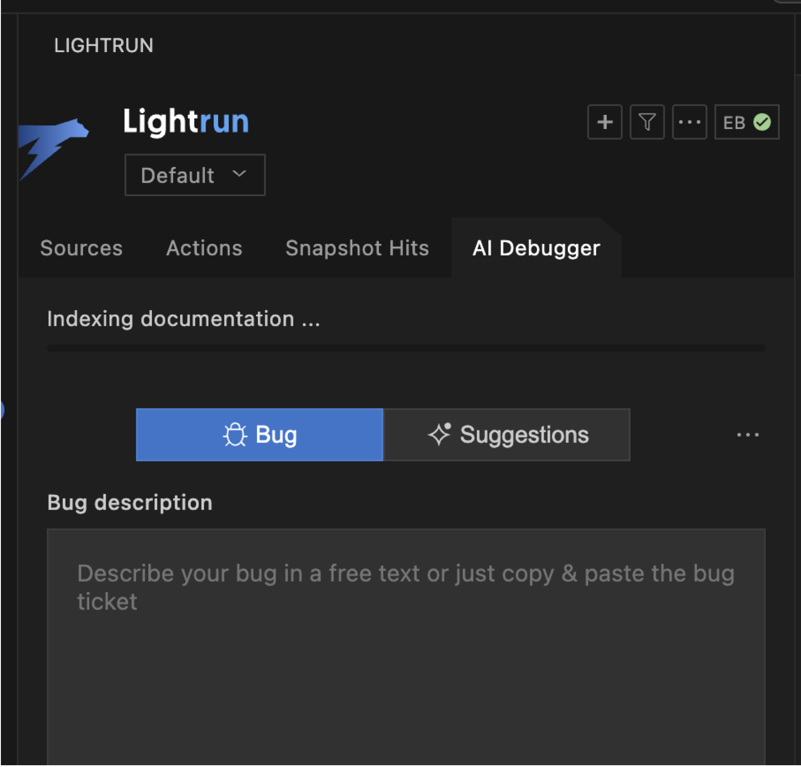
Task: Open the filter funnel icon
Action: click(x=647, y=122)
